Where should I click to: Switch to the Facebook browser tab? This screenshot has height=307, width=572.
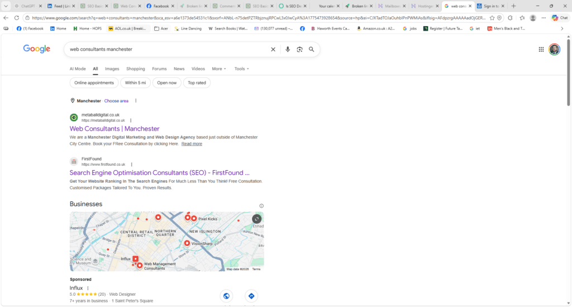pyautogui.click(x=158, y=6)
